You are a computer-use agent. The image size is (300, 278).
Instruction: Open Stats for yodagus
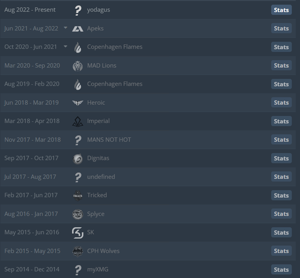pos(281,10)
